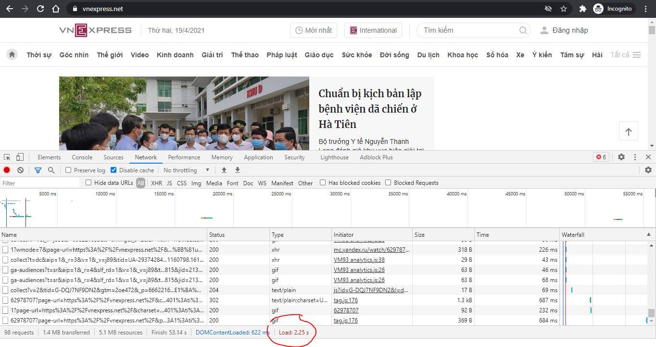Uncheck the Disable cache checkbox
Viewport: 656px width, 347px height.
pyautogui.click(x=114, y=170)
